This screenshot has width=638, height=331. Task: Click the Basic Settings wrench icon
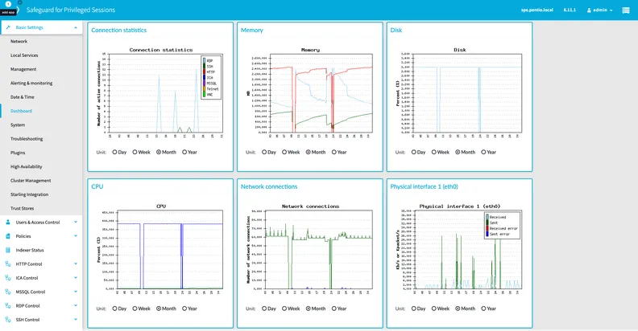tap(8, 27)
